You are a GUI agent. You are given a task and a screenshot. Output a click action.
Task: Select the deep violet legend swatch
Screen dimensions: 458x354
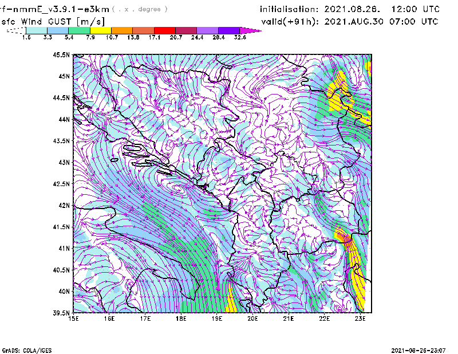coord(229,30)
